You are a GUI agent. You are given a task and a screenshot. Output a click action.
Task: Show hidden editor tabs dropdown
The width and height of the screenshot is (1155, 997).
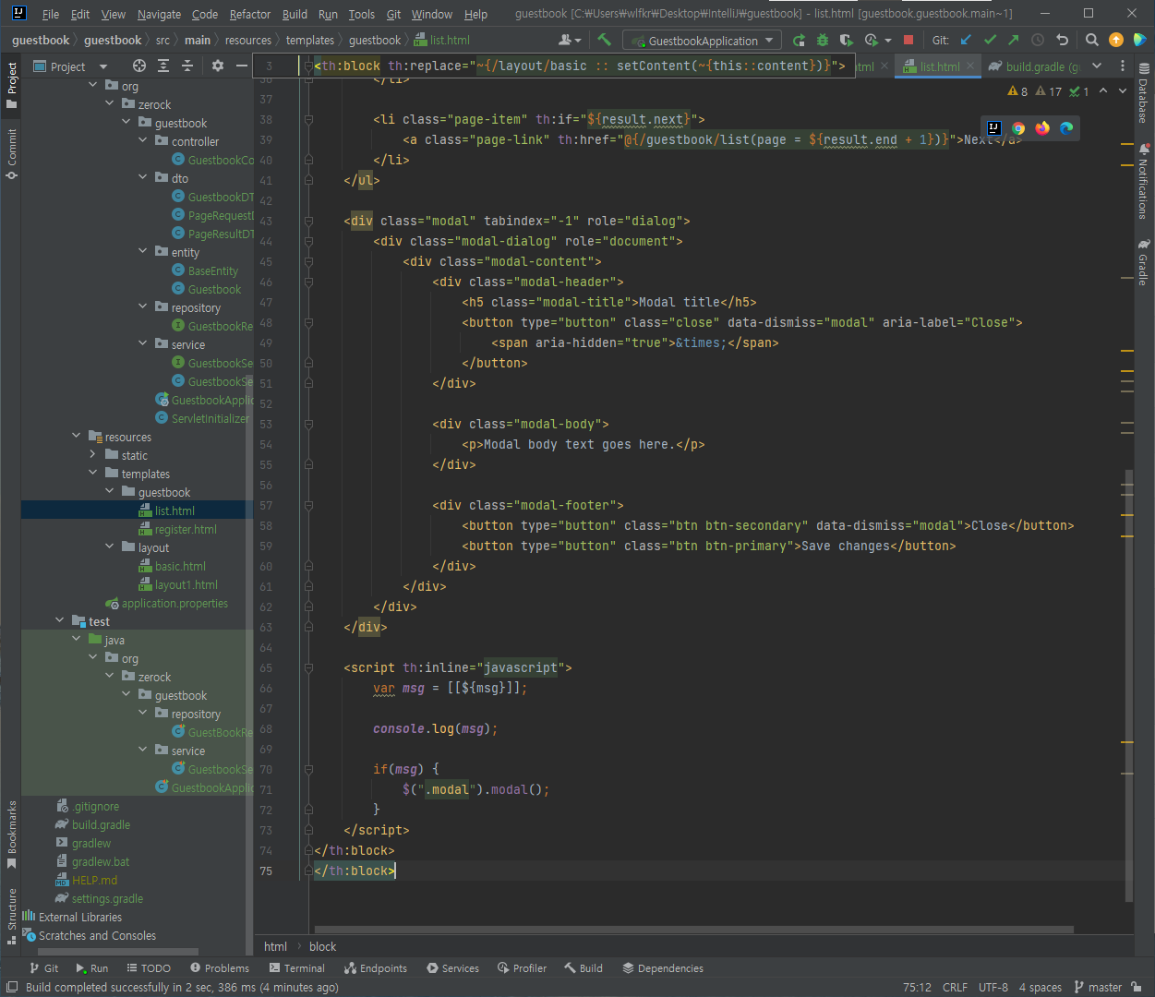[x=1097, y=66]
